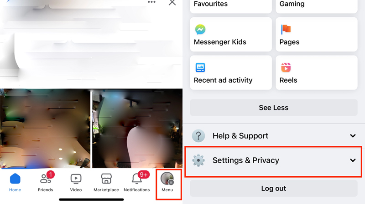This screenshot has width=365, height=204.
Task: Open the Video tab icon
Action: (x=76, y=179)
